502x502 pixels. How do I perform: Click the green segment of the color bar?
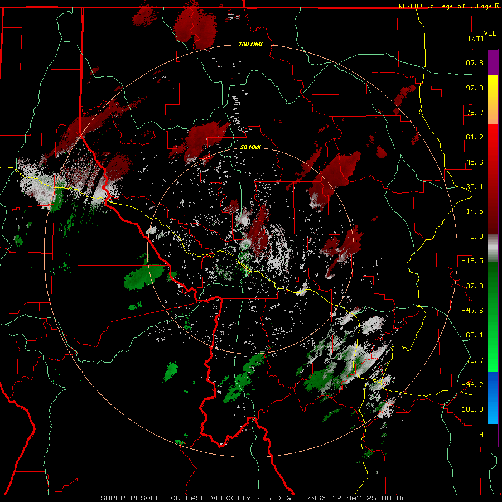click(493, 317)
